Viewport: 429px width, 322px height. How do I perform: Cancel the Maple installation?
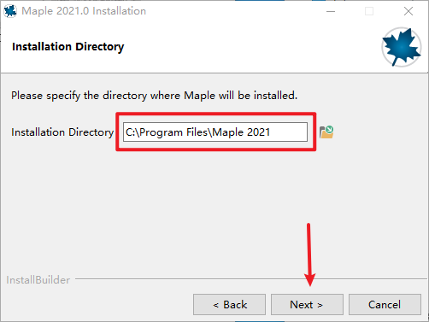(x=385, y=305)
